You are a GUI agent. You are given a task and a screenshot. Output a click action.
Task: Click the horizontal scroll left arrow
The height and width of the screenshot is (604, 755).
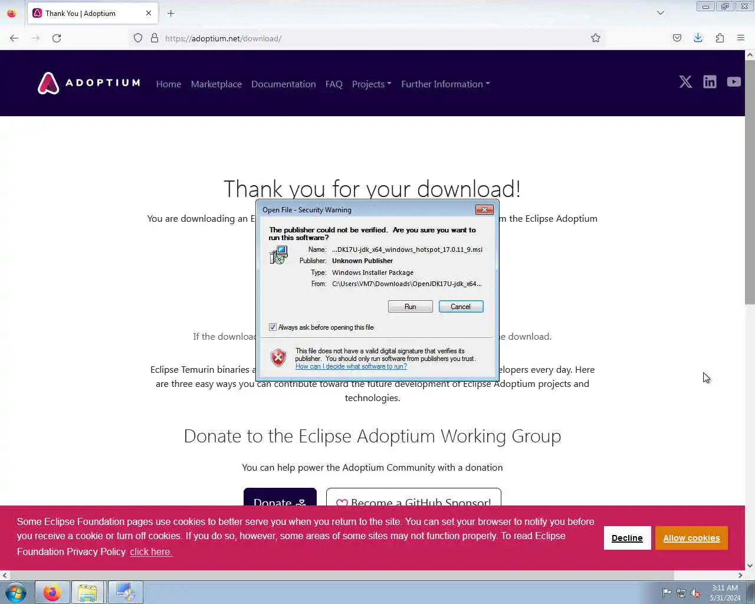click(x=5, y=575)
